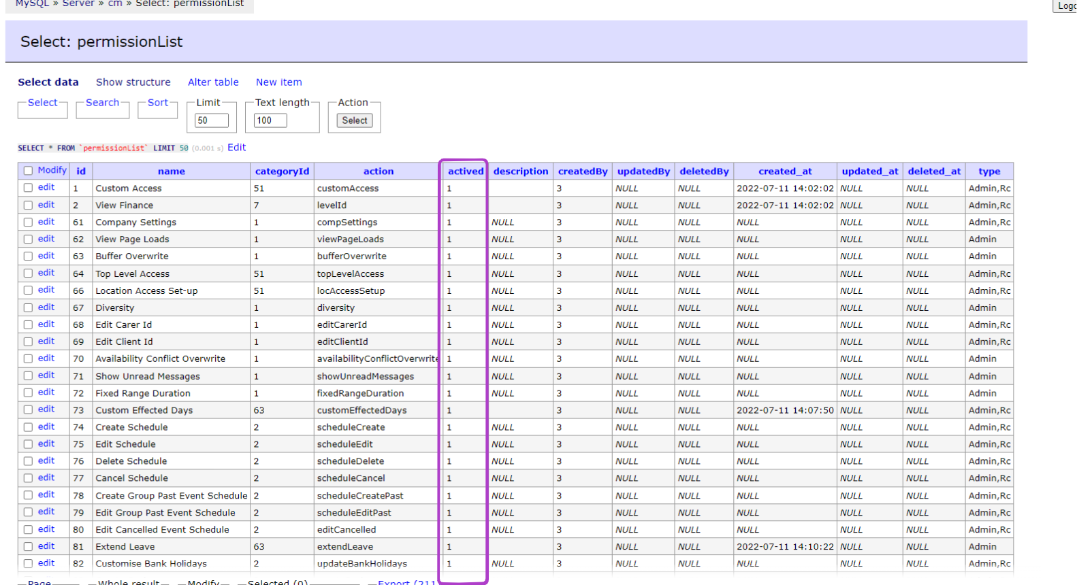Open the New item tab

278,82
